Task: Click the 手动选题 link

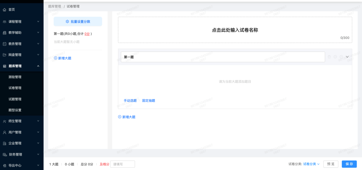Action: click(130, 100)
